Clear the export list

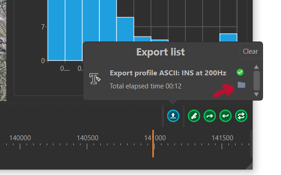tap(250, 51)
